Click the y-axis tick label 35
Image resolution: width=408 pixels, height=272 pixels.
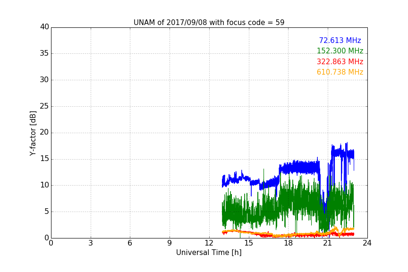click(44, 53)
